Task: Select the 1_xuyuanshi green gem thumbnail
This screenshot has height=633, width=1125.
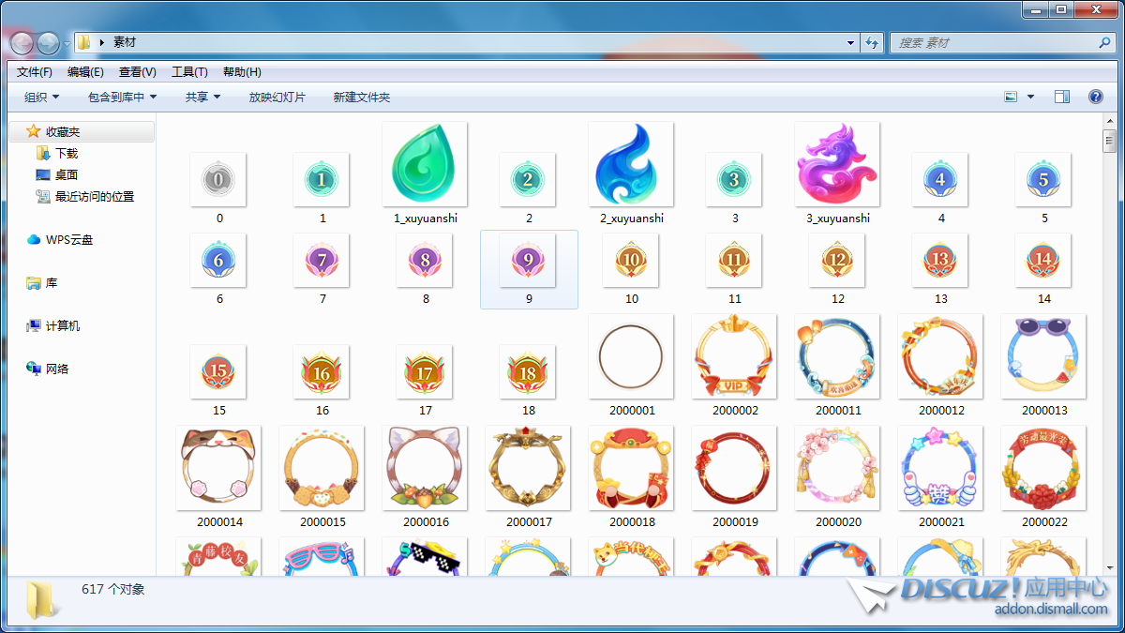Action: point(425,164)
